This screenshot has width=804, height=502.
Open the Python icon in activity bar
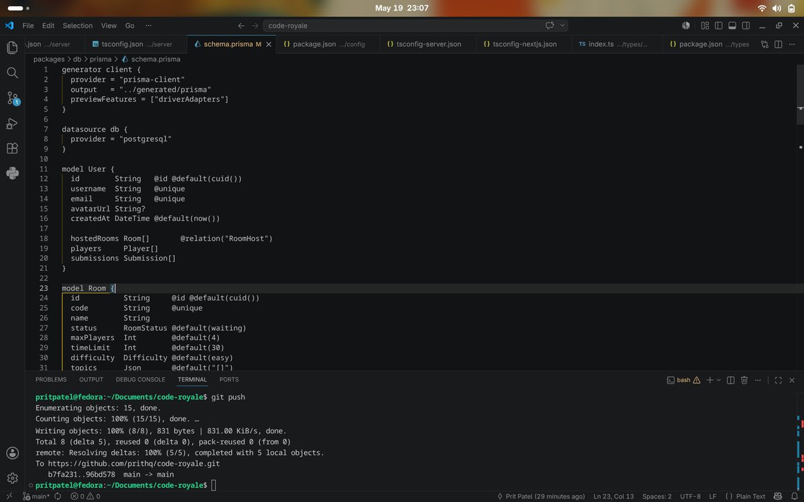(x=12, y=173)
